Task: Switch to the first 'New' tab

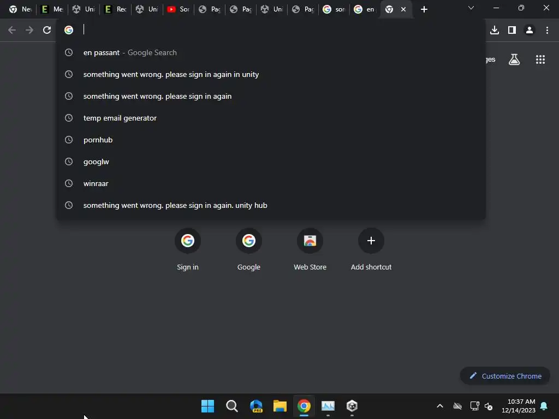Action: click(20, 9)
